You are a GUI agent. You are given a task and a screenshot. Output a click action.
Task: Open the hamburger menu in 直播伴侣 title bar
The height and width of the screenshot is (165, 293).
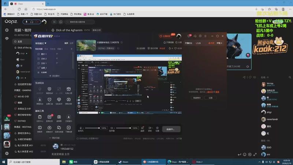pos(205,36)
